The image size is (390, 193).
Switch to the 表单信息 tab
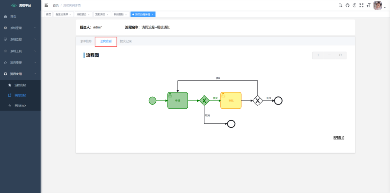click(x=86, y=41)
